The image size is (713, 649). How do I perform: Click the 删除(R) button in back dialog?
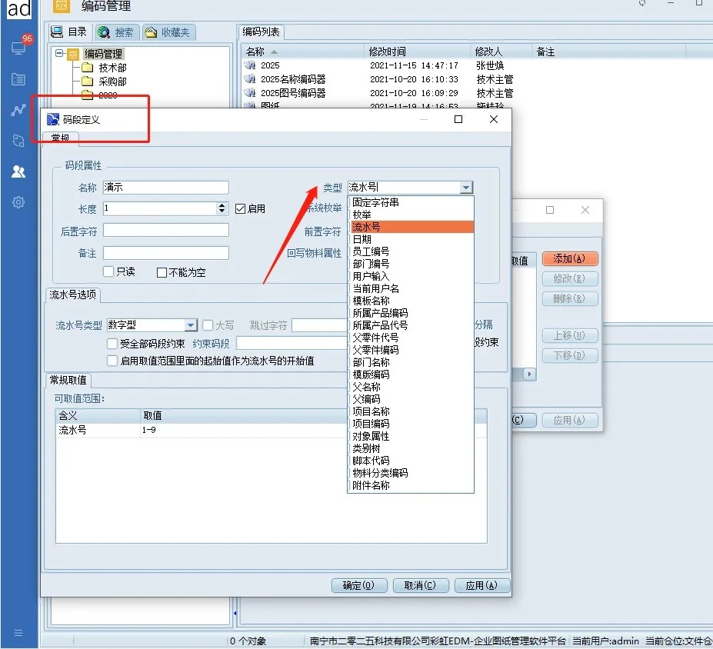570,298
